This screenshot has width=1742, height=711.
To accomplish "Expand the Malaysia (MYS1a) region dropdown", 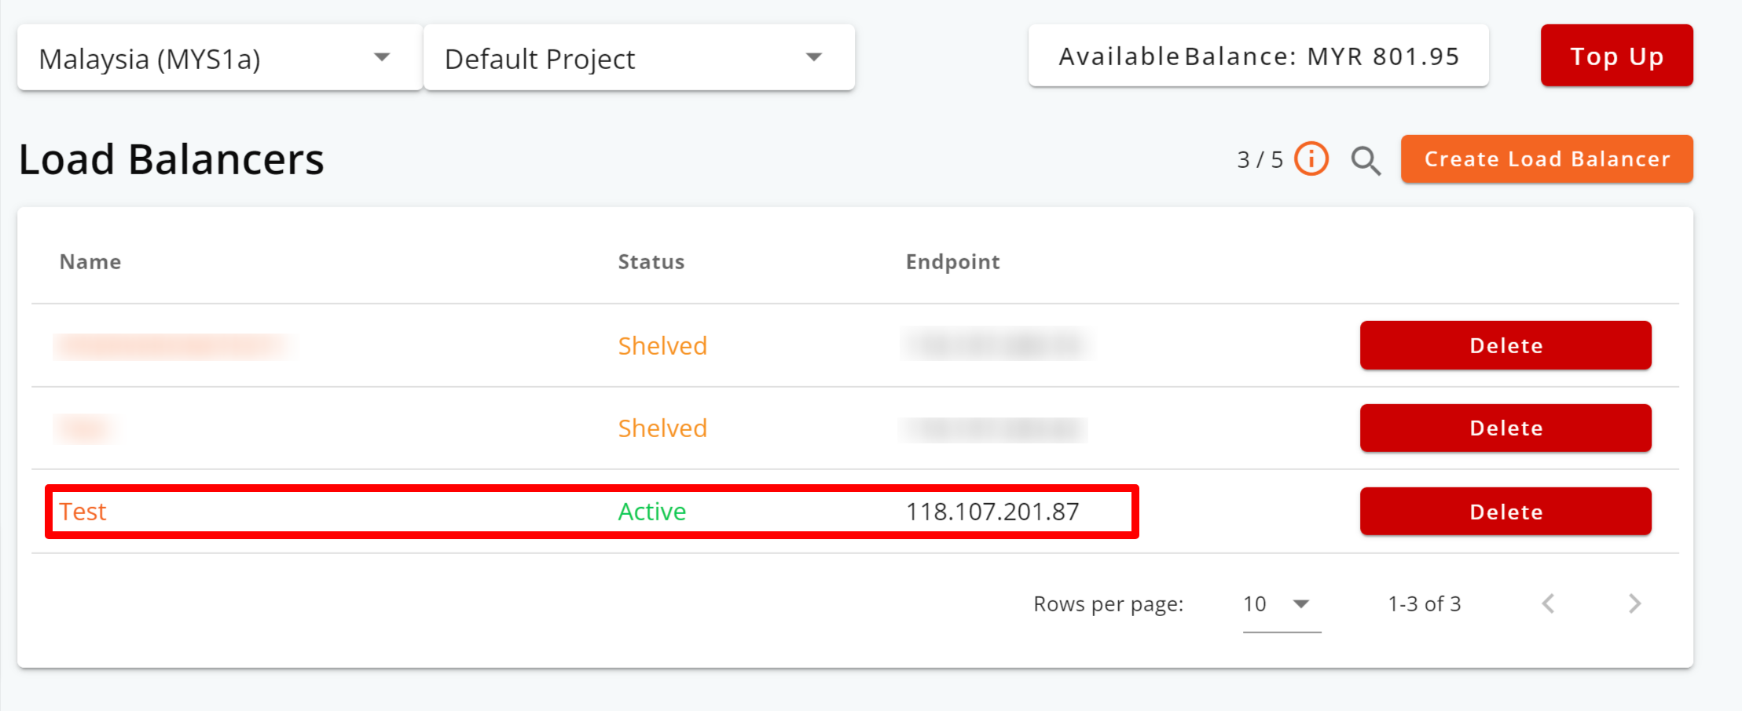I will tap(220, 57).
